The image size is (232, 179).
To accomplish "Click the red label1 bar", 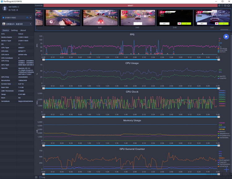I will (x=130, y=6).
